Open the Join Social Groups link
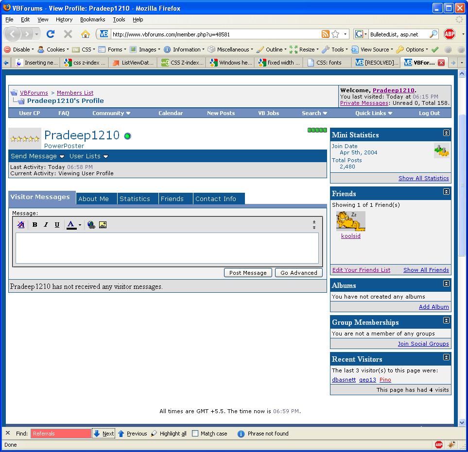This screenshot has height=452, width=468. [x=423, y=344]
